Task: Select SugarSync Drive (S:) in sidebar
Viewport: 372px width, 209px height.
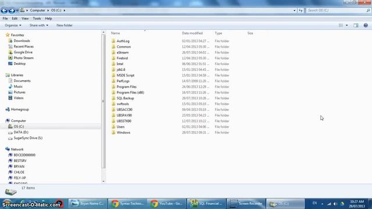Action: (28, 138)
